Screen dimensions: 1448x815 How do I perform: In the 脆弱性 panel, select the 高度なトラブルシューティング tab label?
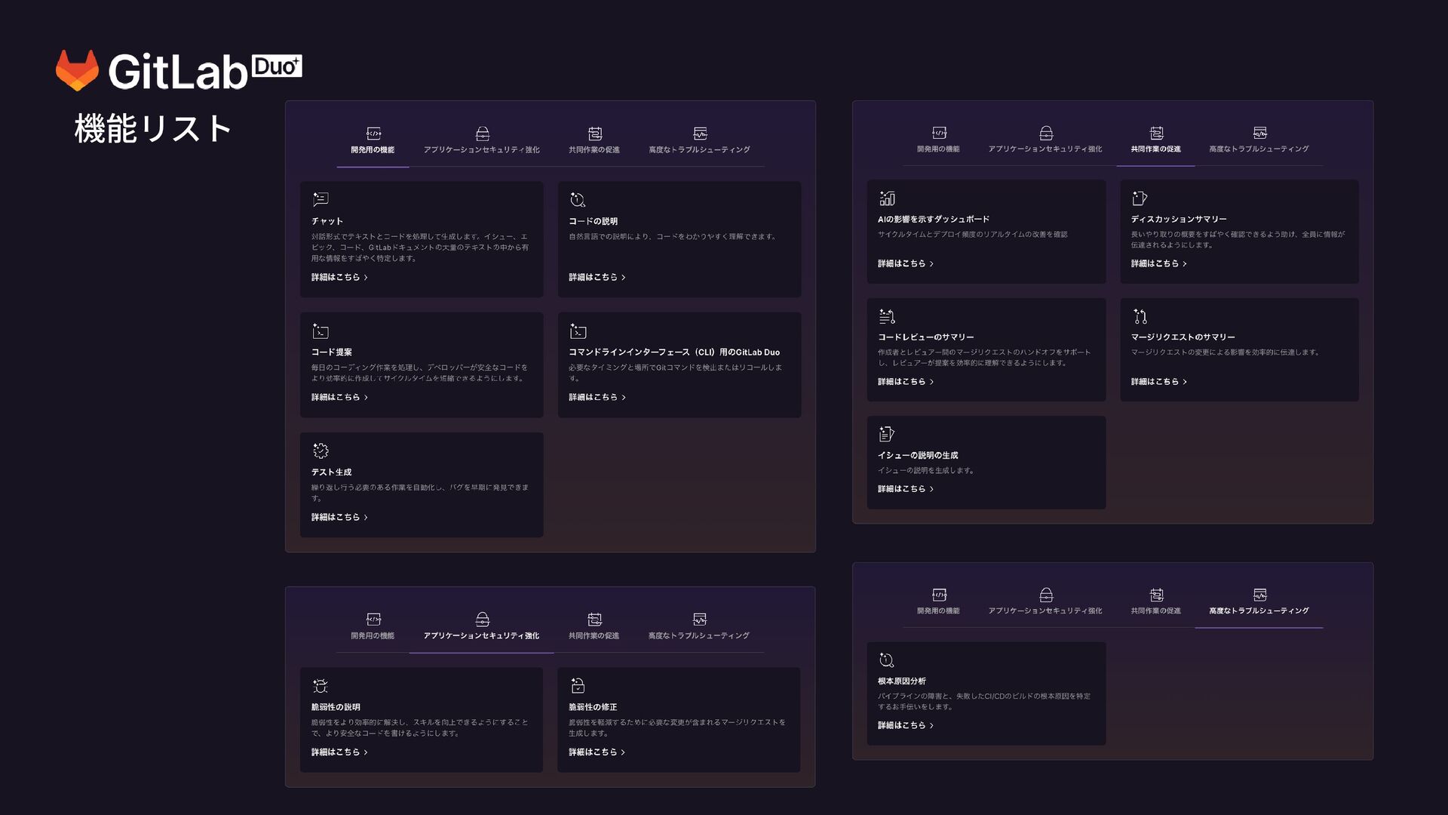(699, 636)
